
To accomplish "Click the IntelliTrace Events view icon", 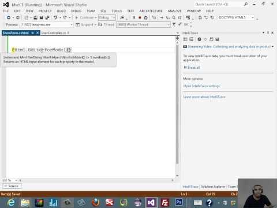I will coord(185,39).
